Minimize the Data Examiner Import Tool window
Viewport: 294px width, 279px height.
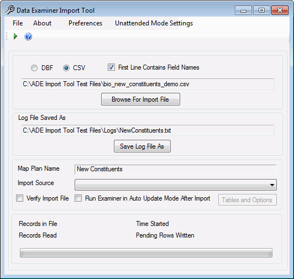click(x=243, y=10)
